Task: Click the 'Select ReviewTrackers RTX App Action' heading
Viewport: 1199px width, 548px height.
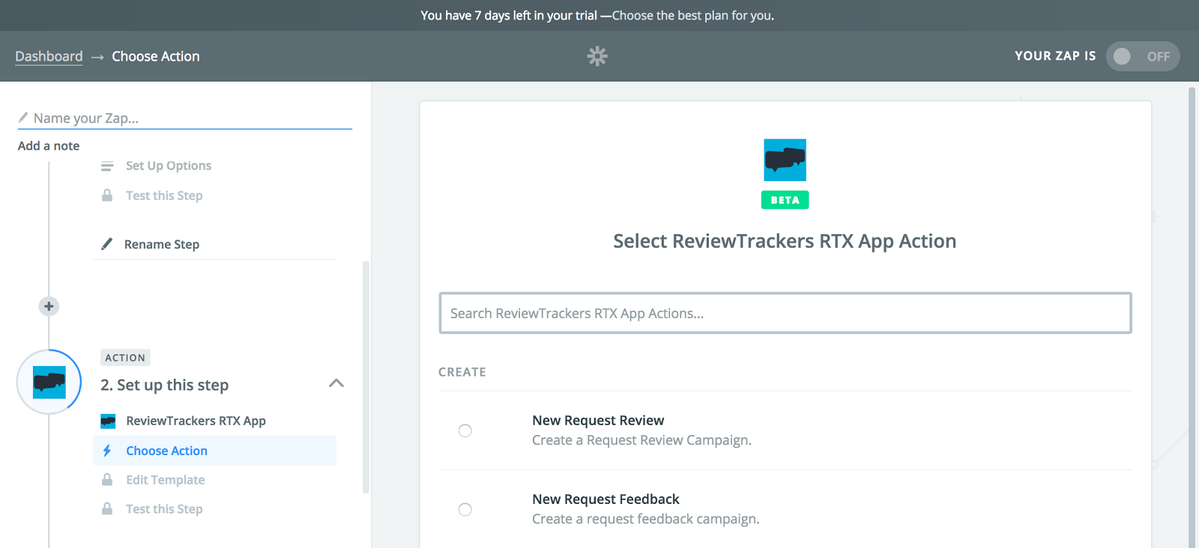Action: (785, 241)
